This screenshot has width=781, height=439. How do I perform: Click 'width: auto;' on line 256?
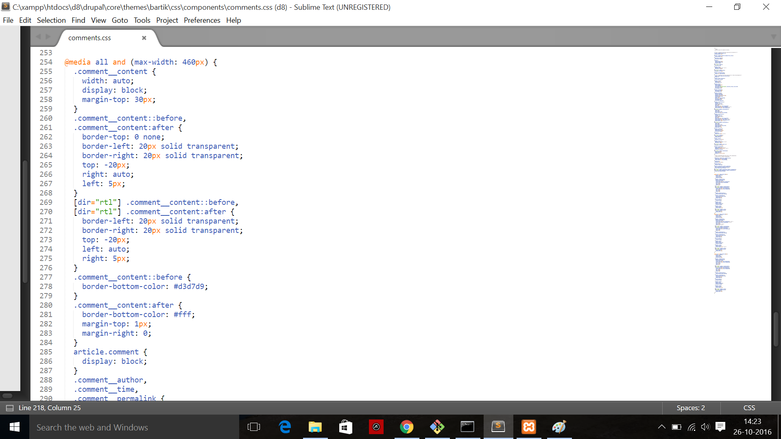(x=108, y=81)
